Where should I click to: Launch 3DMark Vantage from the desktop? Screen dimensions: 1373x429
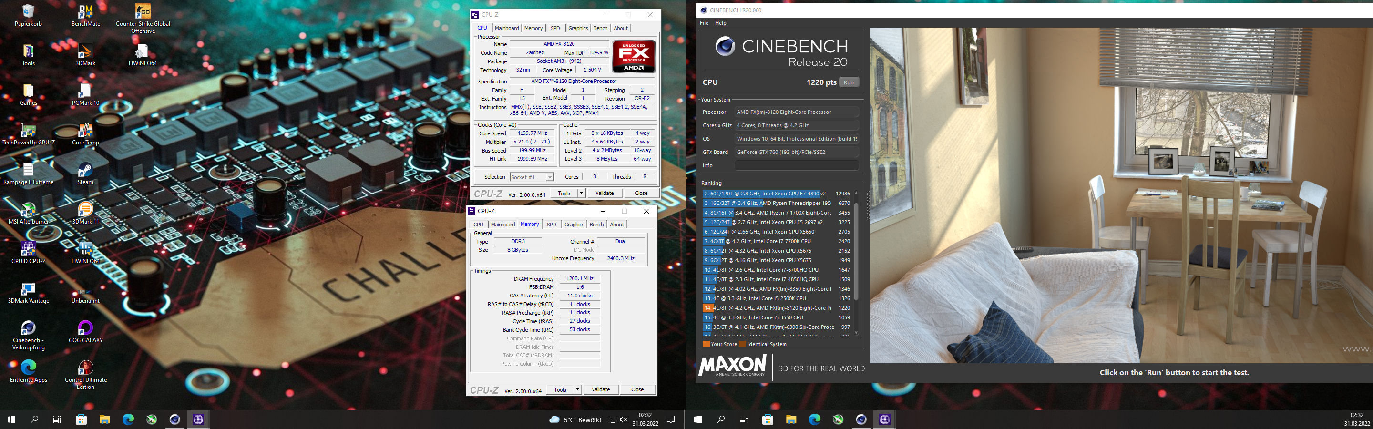(28, 293)
